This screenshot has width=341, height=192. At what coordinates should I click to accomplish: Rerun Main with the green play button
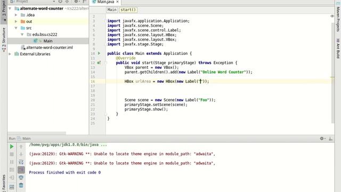coord(12,147)
